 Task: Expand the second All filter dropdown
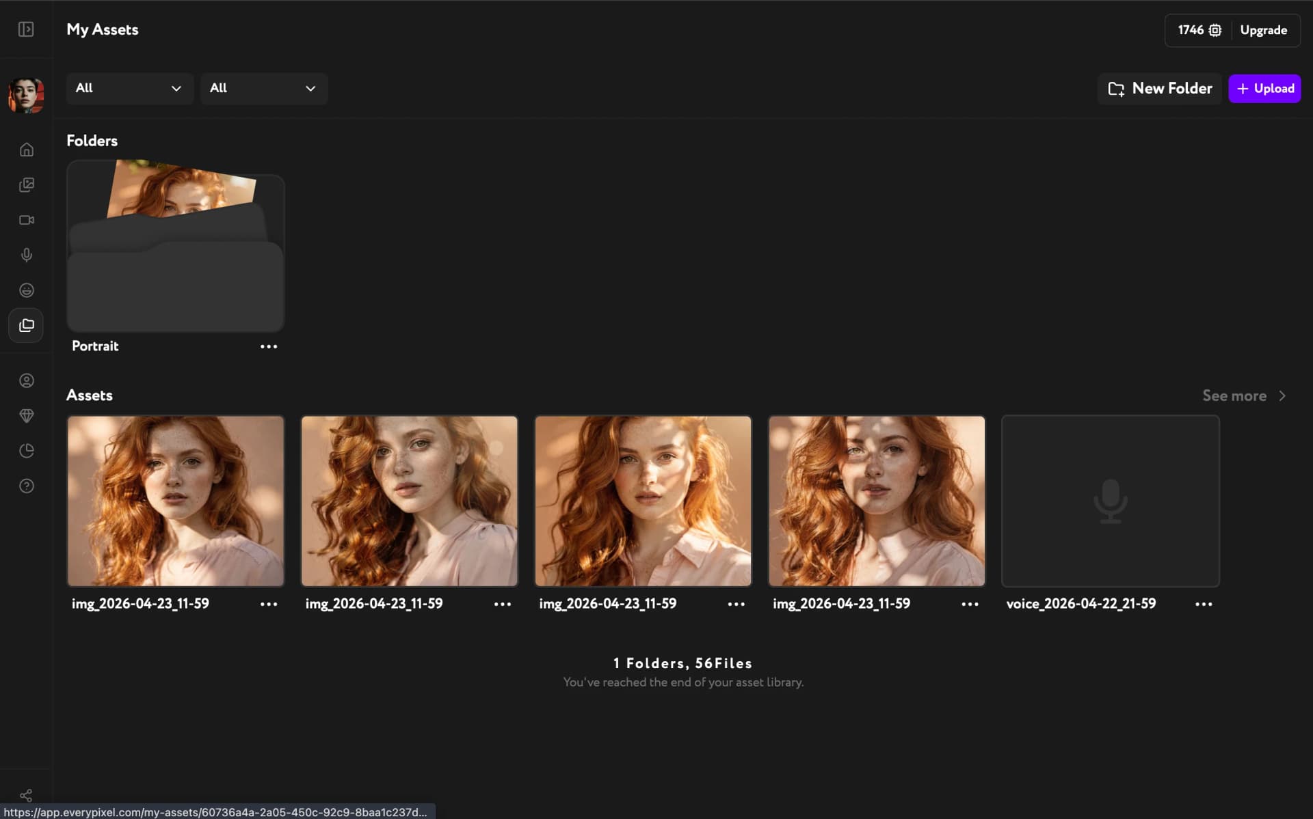[263, 88]
